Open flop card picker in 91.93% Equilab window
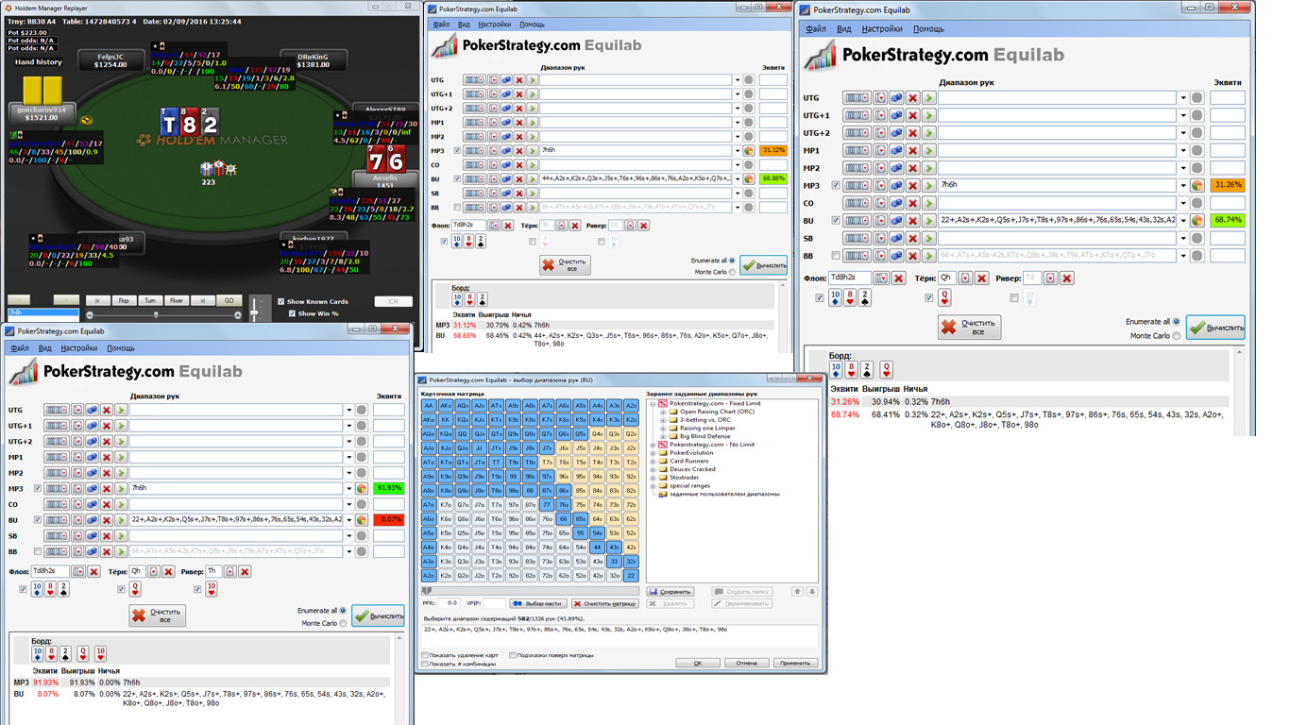This screenshot has height=725, width=1290. pos(78,571)
